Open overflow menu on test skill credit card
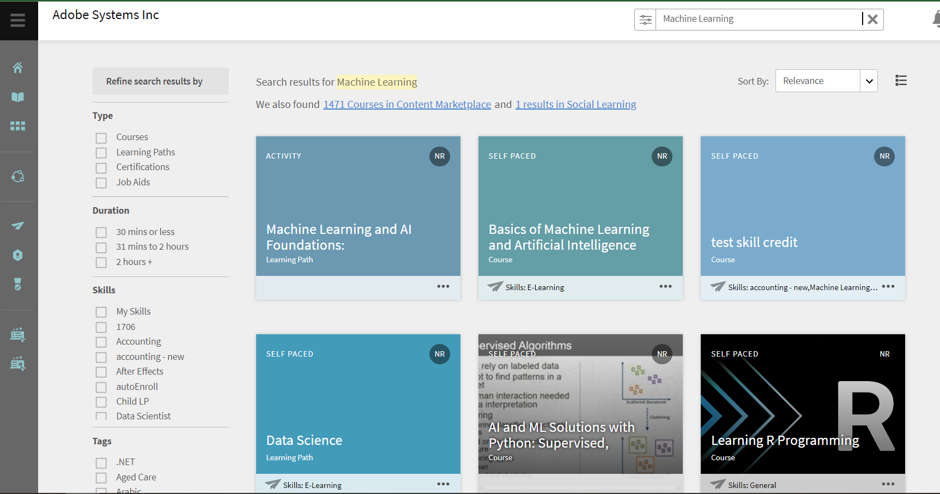The image size is (940, 494). click(x=888, y=286)
